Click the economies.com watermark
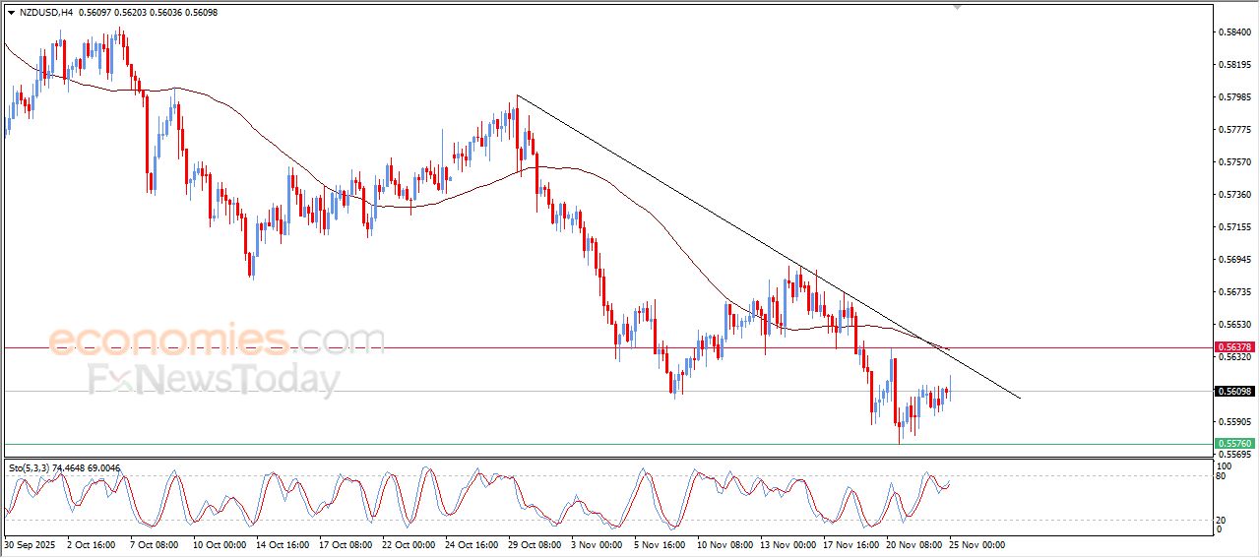Image resolution: width=1260 pixels, height=558 pixels. pyautogui.click(x=217, y=340)
